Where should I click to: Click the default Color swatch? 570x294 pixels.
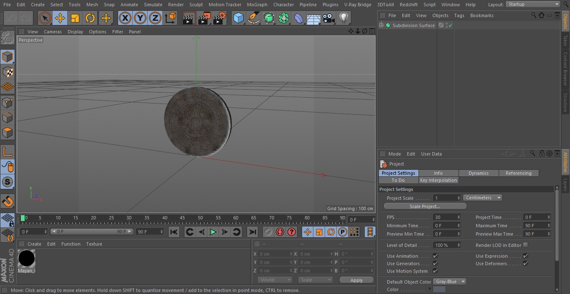click(x=439, y=289)
